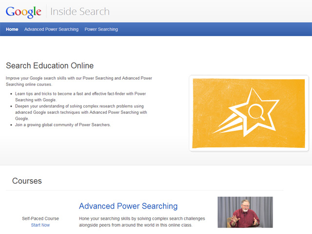Screen dimensions: 312x234
Task: Click the Google logo
Action: (x=23, y=12)
